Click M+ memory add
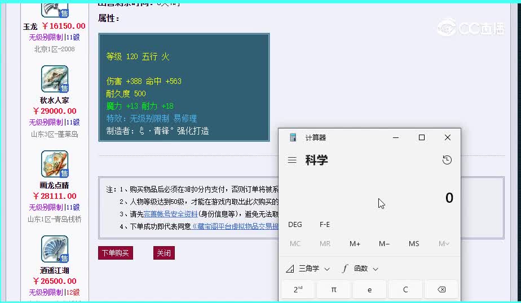Image resolution: width=521 pixels, height=303 pixels. click(x=355, y=244)
